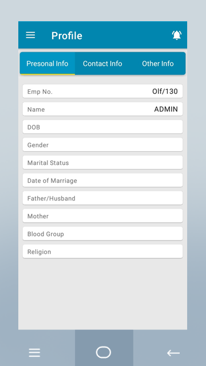
Task: Tap the notification bell icon
Action: tap(177, 36)
